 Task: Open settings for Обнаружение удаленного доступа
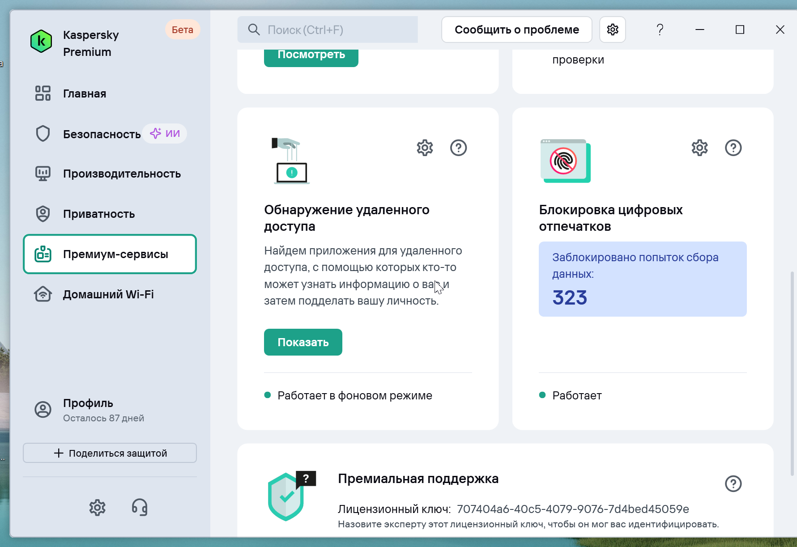[425, 148]
